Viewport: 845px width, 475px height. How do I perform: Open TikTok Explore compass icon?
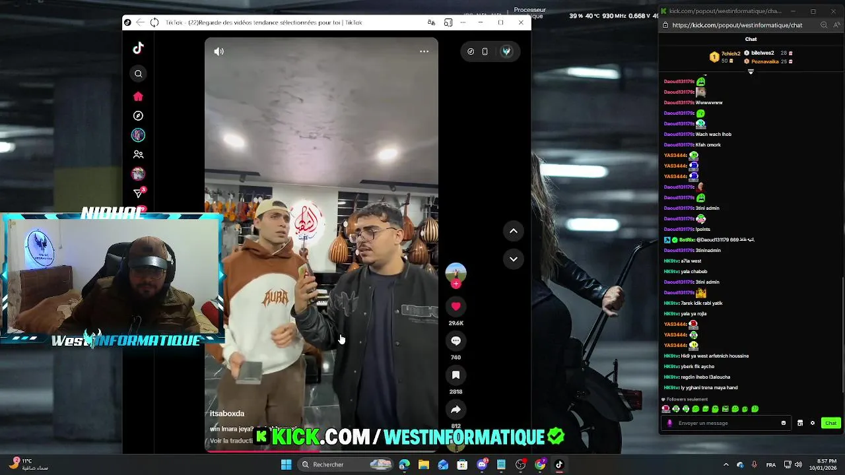138,115
